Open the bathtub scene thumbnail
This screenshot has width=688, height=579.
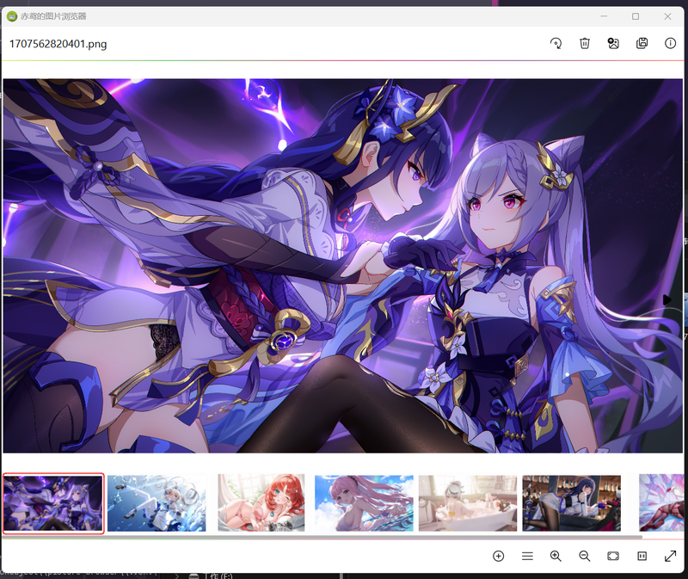(468, 503)
